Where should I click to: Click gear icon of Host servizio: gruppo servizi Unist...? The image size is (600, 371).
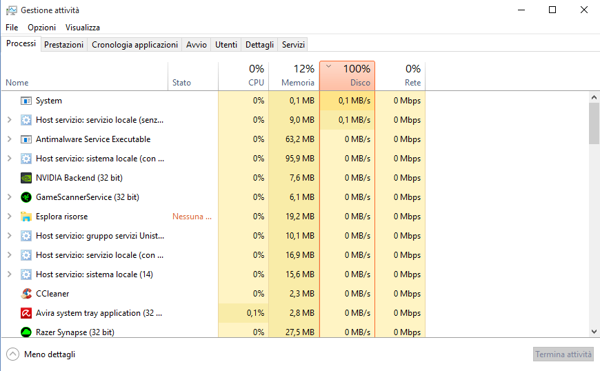[x=26, y=236]
